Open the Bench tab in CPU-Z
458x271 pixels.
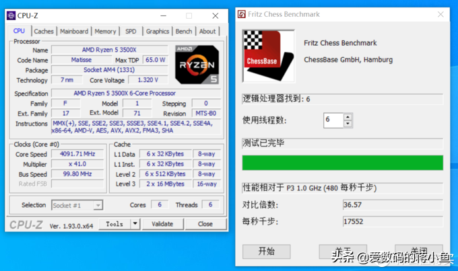click(x=184, y=31)
